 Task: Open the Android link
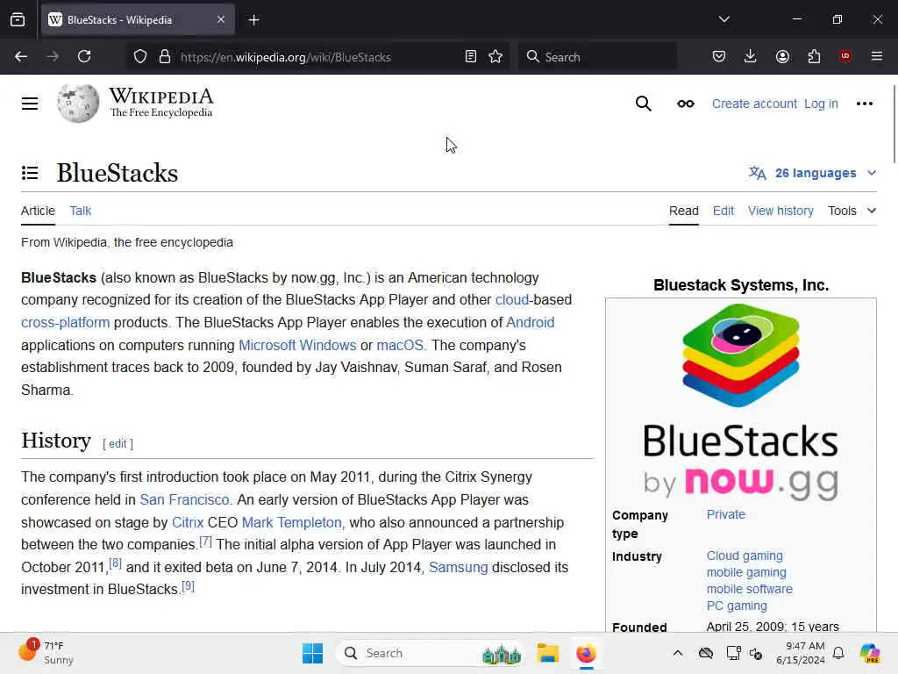point(531,322)
